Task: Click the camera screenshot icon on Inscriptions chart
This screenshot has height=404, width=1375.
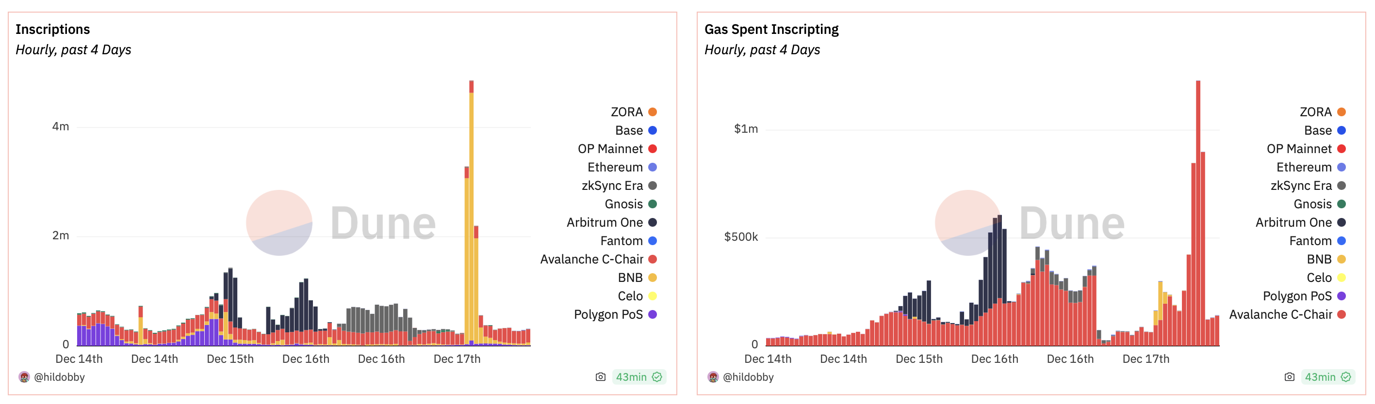Action: click(601, 377)
